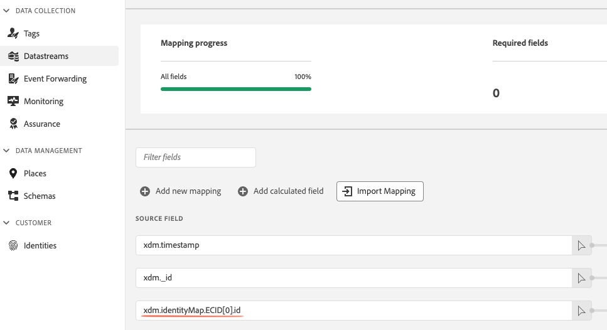
Task: Focus the Filter fields search box
Action: [x=195, y=157]
